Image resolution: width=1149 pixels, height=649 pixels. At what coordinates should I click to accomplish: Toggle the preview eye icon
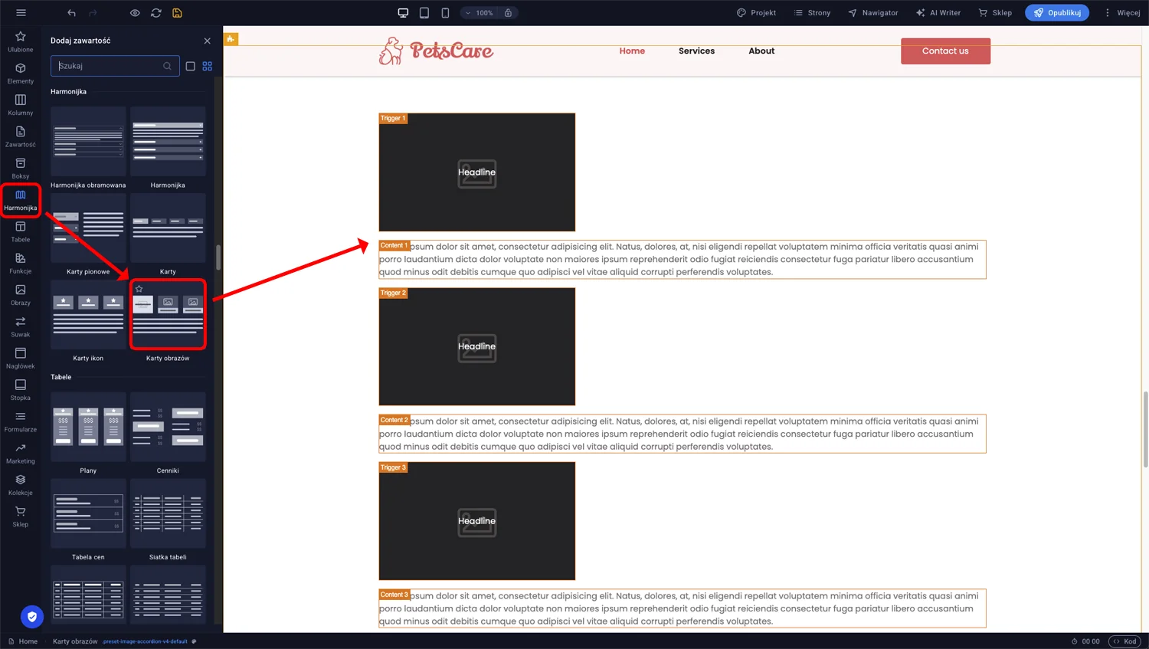135,13
